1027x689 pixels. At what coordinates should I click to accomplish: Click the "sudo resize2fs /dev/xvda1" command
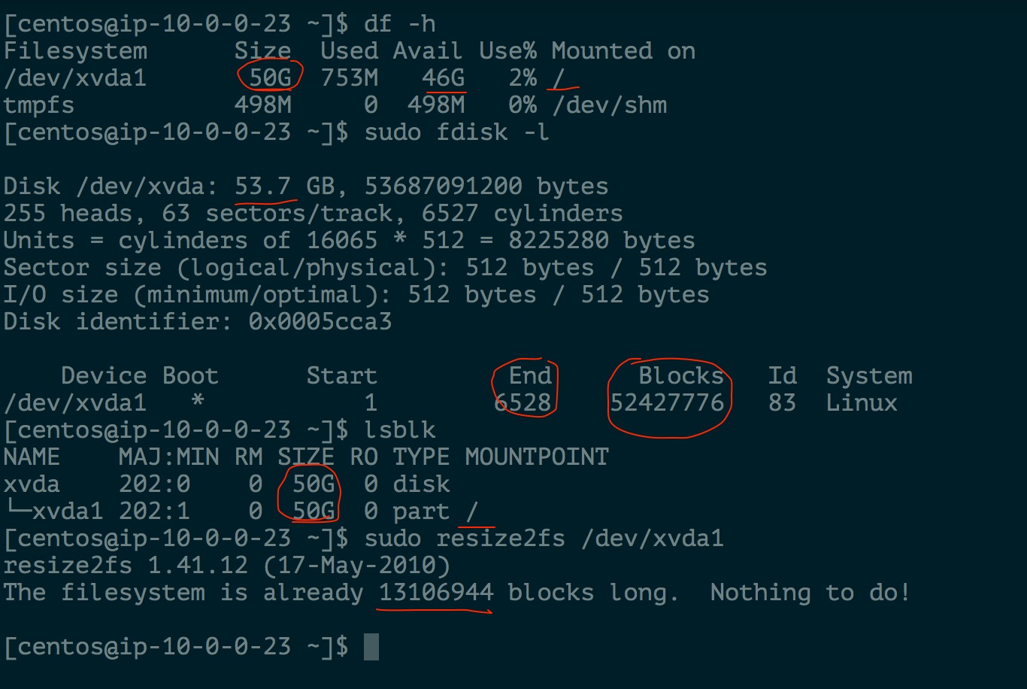tap(544, 538)
